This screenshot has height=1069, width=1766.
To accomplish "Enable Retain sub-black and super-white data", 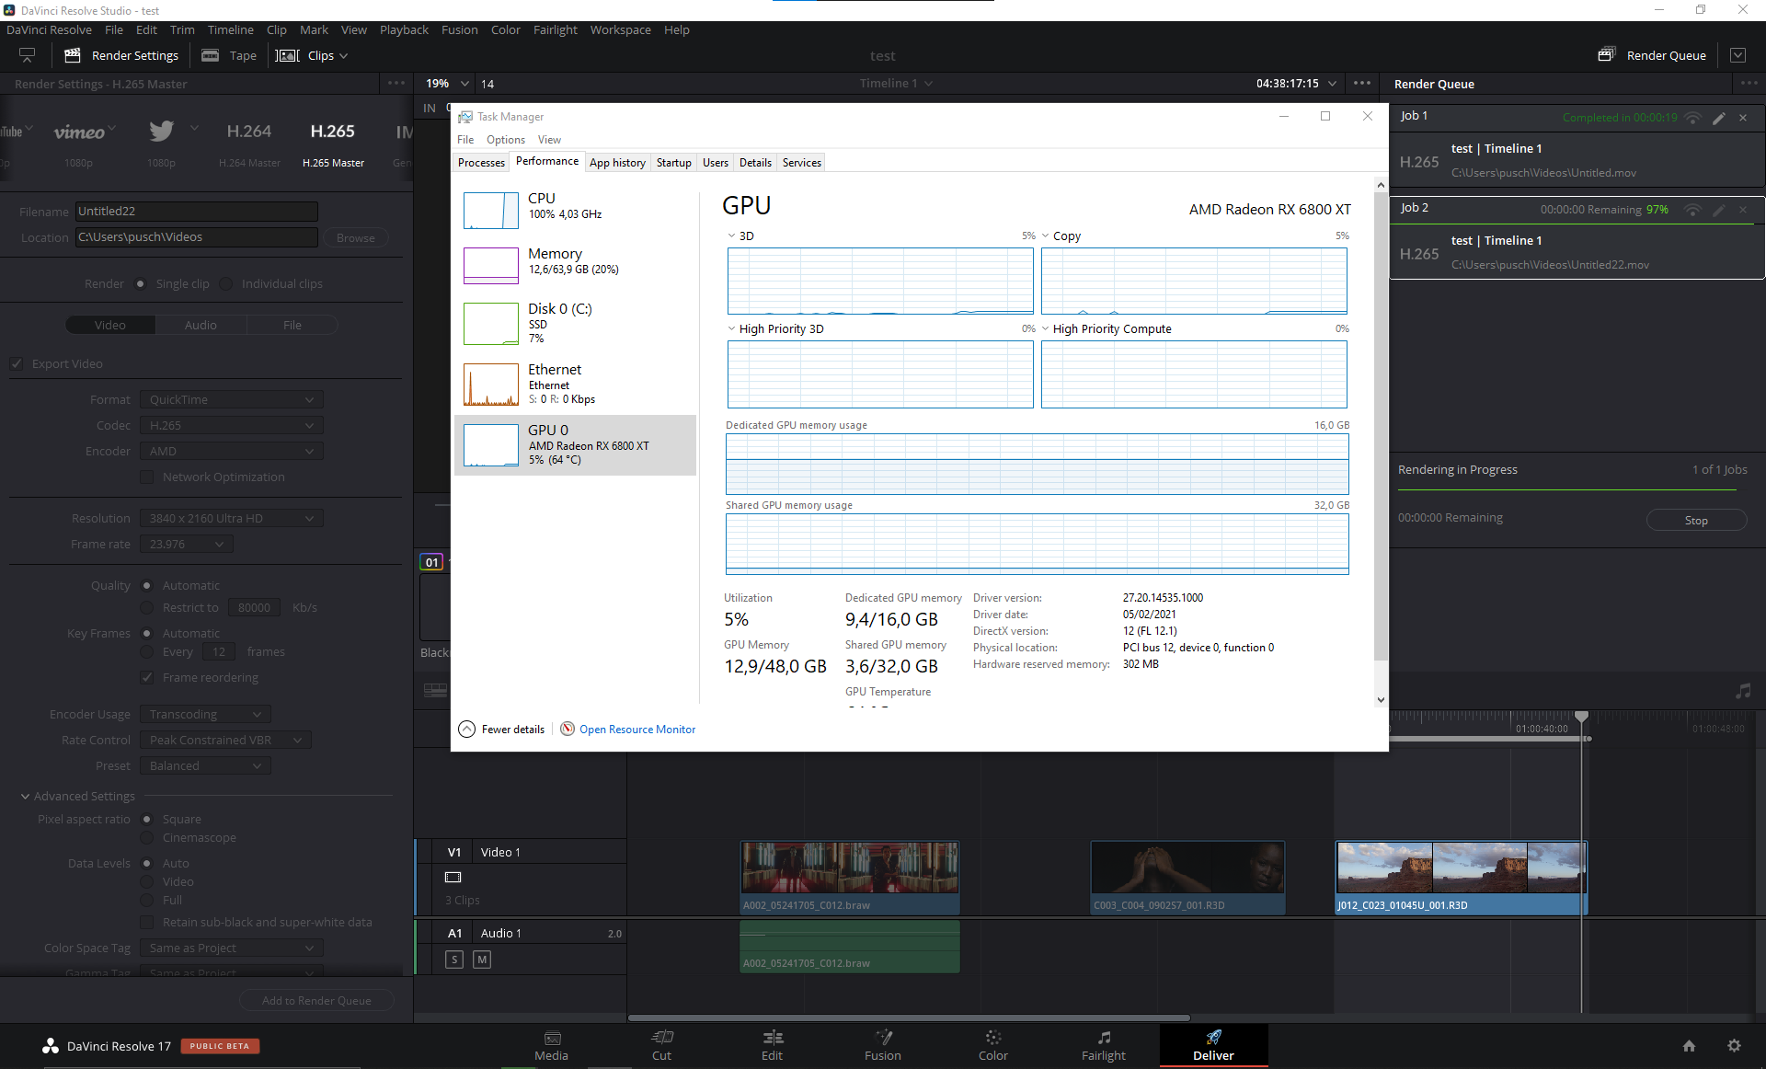I will point(147,922).
